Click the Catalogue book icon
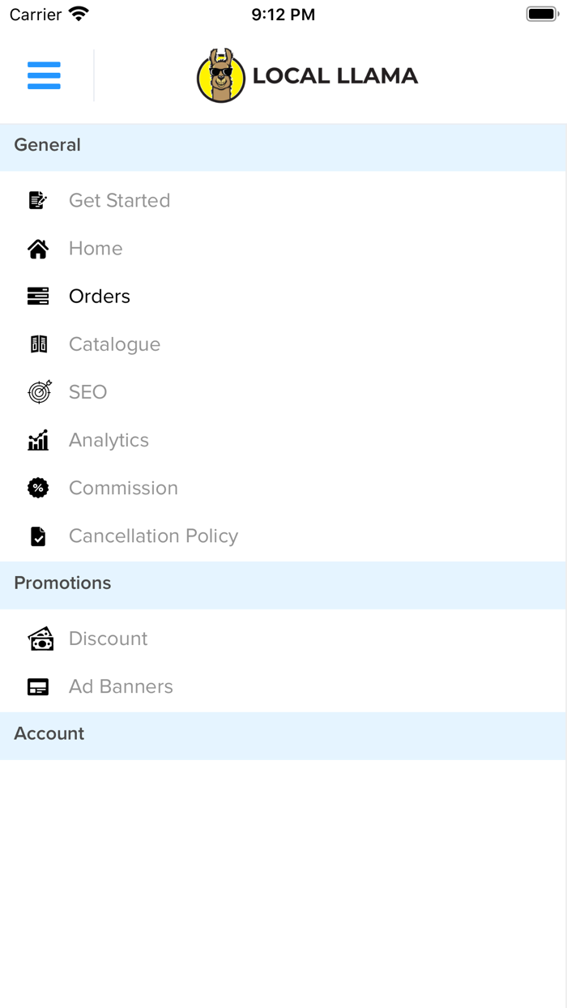Image resolution: width=567 pixels, height=1008 pixels. (x=38, y=344)
